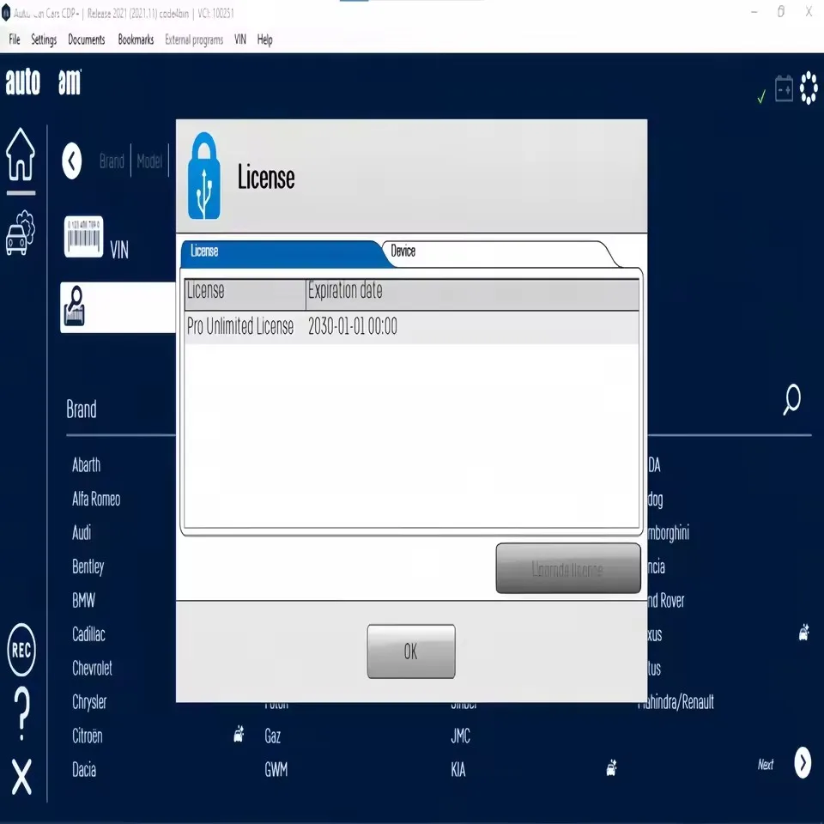Select the Gaz brand

coord(272,736)
